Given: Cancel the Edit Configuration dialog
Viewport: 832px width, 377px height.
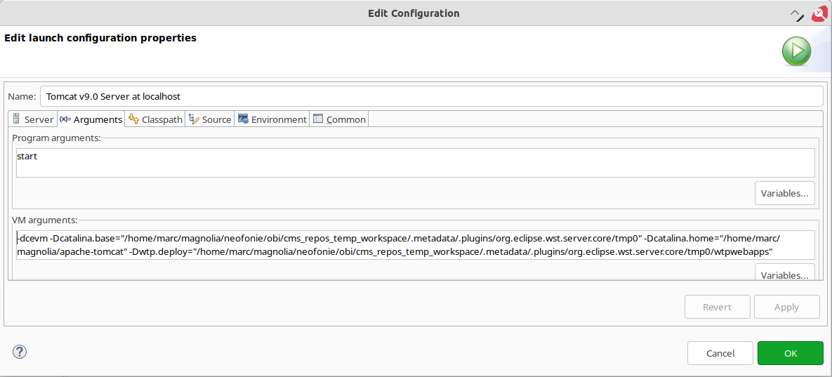Looking at the screenshot, I should coord(720,353).
